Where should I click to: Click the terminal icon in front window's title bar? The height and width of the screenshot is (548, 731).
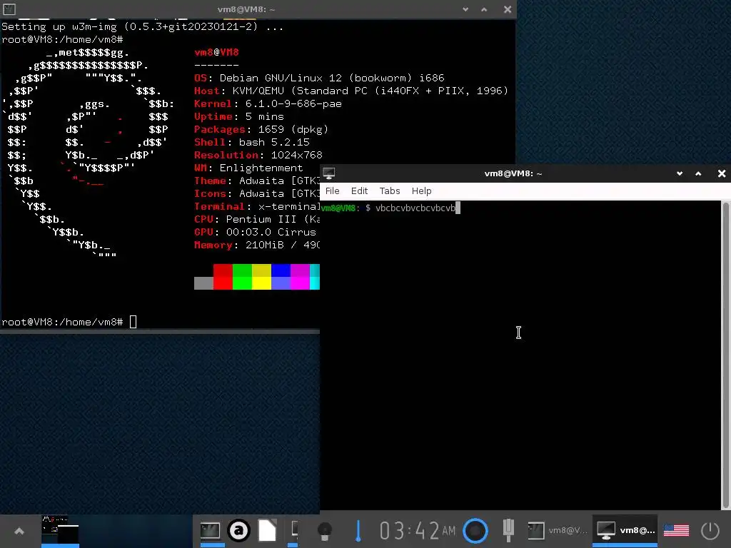pyautogui.click(x=328, y=173)
